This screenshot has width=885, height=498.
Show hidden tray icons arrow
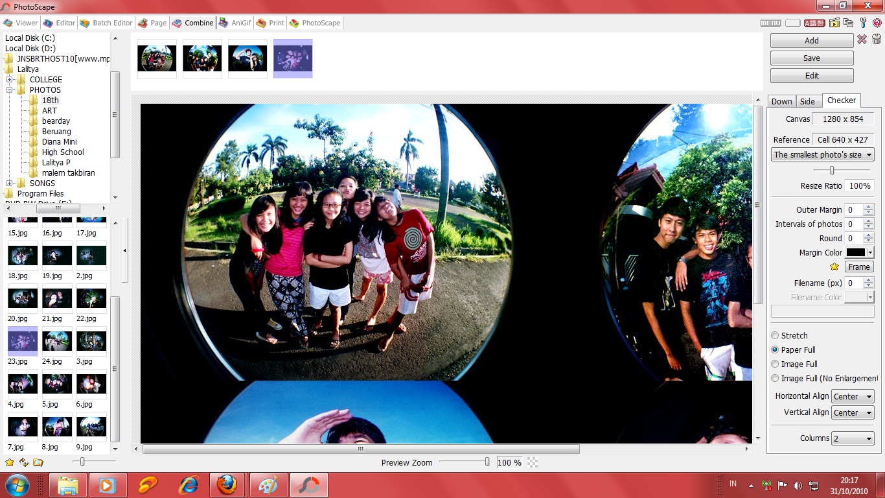click(751, 485)
